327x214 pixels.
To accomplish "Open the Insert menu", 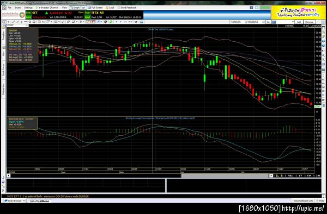I will coord(18,8).
